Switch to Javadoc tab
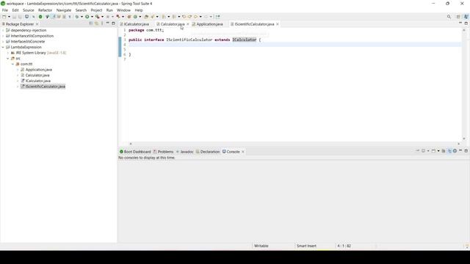Screen dimensions: 470x264 pyautogui.click(x=185, y=152)
